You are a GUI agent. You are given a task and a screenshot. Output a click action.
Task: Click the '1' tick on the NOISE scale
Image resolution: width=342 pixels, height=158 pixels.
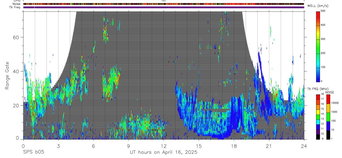(332, 138)
